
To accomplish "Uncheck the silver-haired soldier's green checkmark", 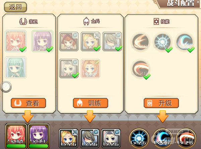I will click(x=75, y=75).
